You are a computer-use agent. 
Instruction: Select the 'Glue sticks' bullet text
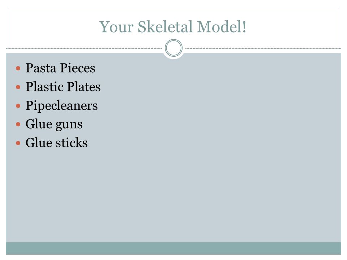(56, 143)
